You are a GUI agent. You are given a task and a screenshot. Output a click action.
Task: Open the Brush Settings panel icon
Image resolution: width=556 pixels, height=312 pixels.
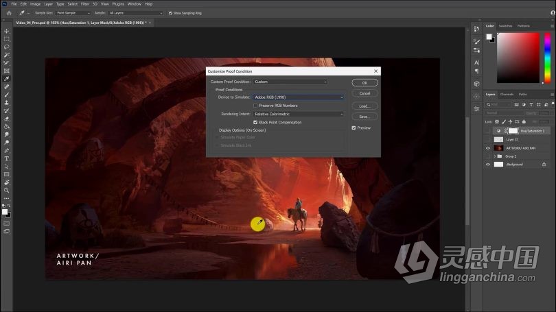coord(476,42)
